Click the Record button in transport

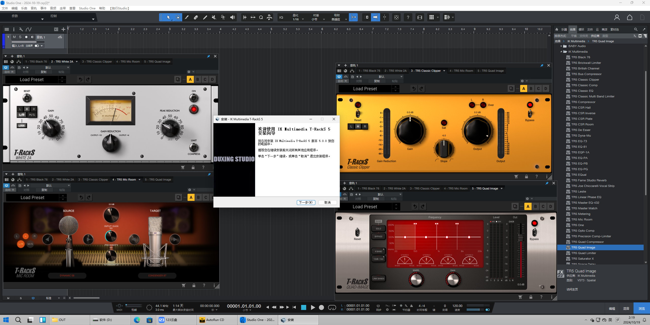[321, 307]
